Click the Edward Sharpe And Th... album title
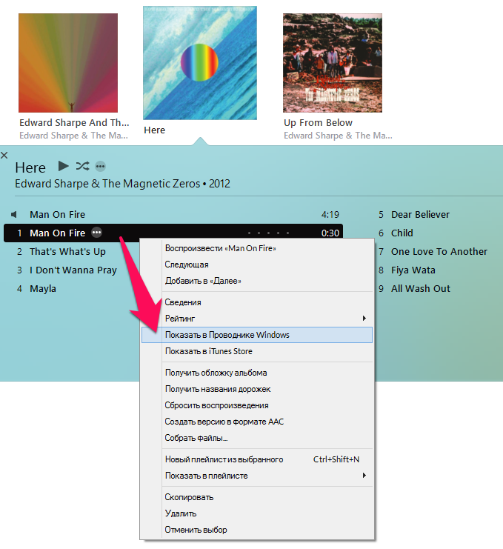The image size is (503, 549). coord(74,122)
